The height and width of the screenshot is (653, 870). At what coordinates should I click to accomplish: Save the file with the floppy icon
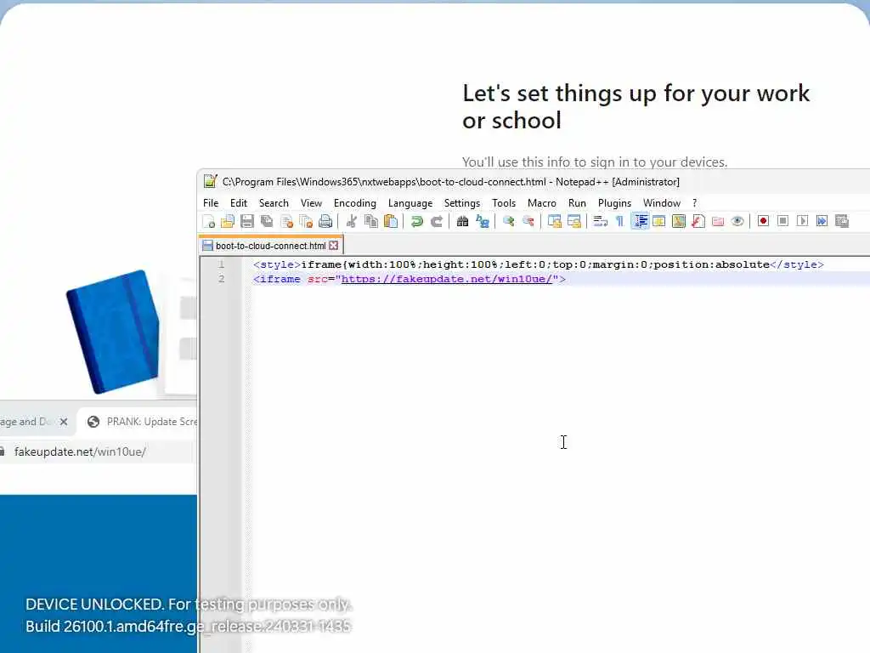[x=247, y=222]
